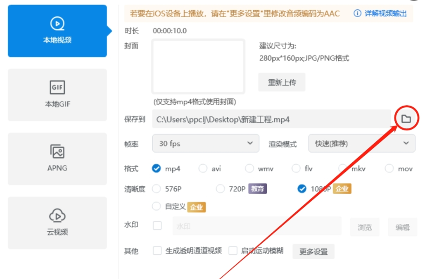
Task: Enable 生成透明通道视频 checkbox
Action: click(x=157, y=251)
